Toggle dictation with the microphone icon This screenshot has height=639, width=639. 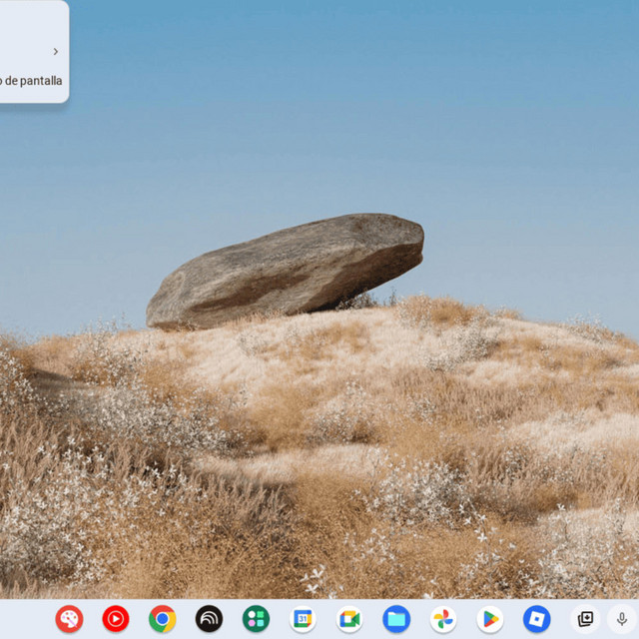[x=622, y=619]
